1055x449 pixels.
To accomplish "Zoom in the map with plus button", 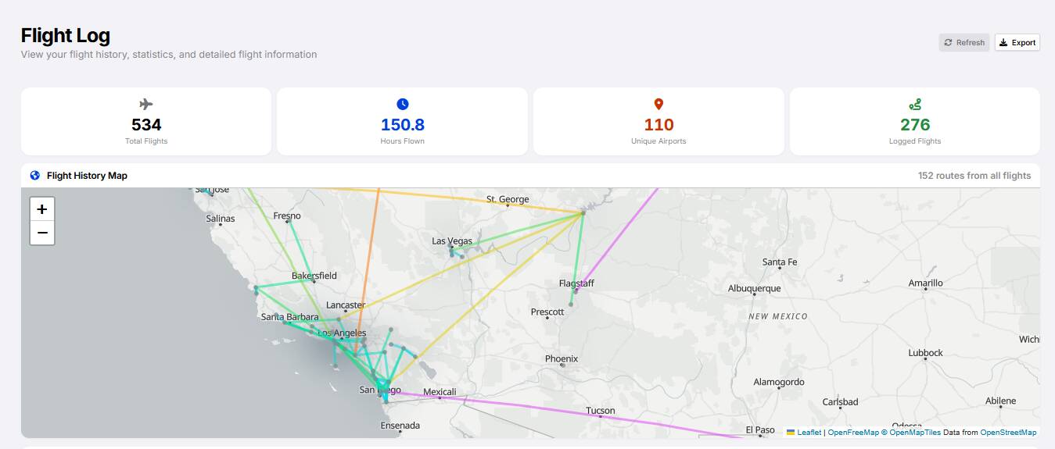I will pyautogui.click(x=42, y=209).
